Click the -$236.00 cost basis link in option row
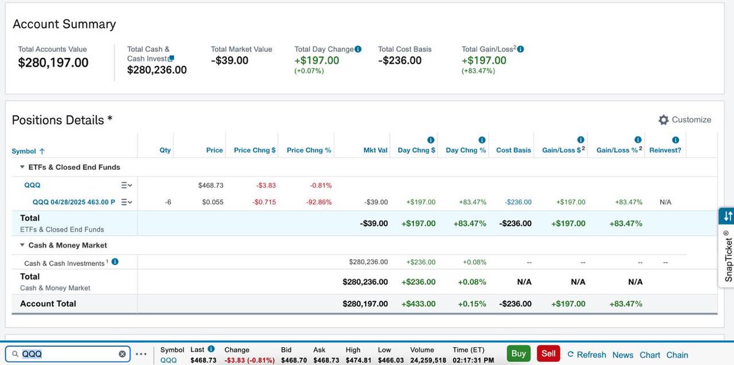This screenshot has height=365, width=734. [x=517, y=202]
